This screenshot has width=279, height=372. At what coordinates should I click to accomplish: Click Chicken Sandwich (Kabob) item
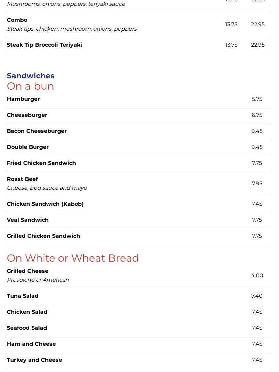click(x=45, y=204)
